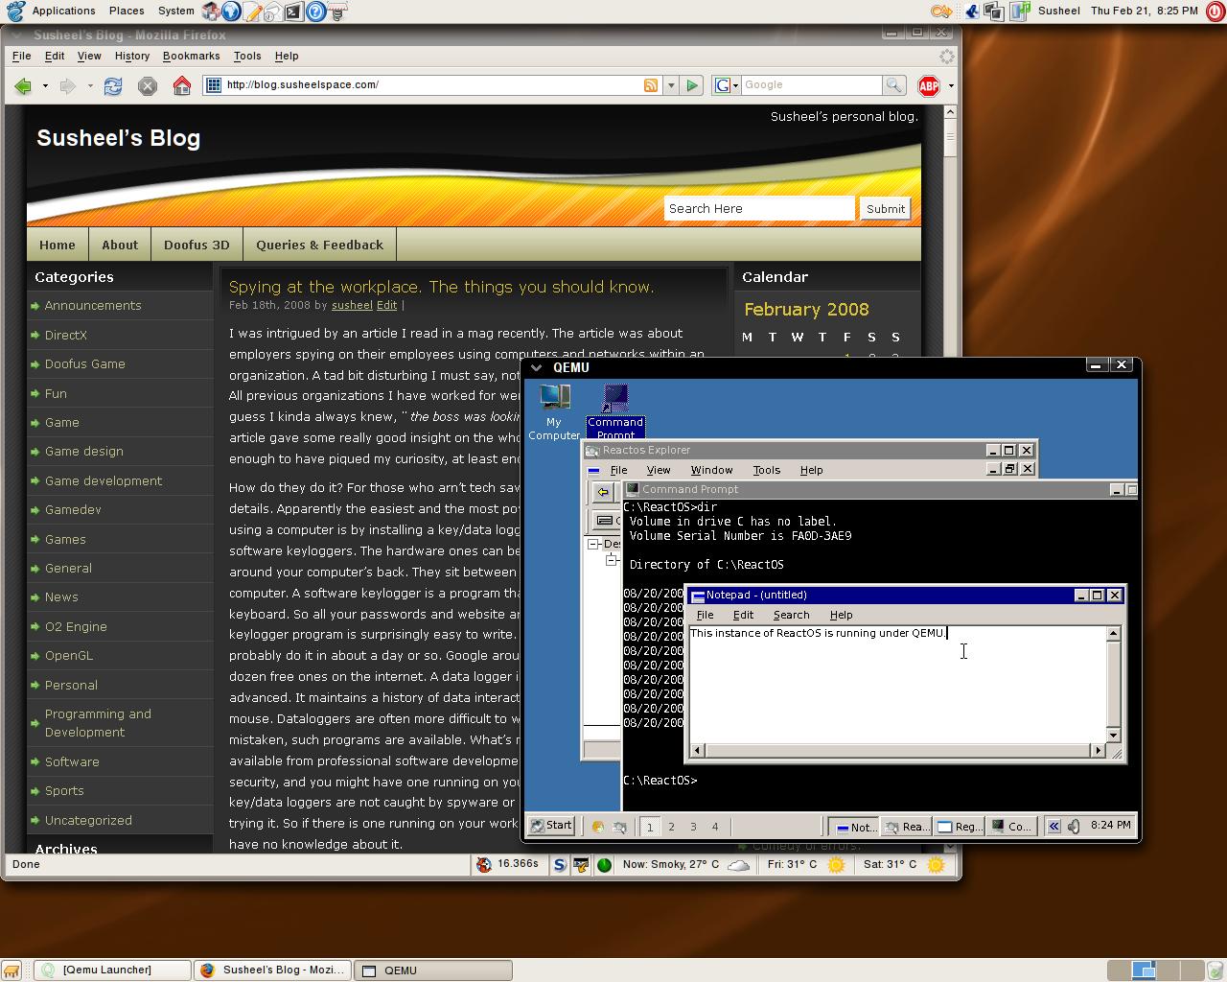
Task: Click the Notepad vertical scrollbar down arrow
Action: (x=1113, y=736)
